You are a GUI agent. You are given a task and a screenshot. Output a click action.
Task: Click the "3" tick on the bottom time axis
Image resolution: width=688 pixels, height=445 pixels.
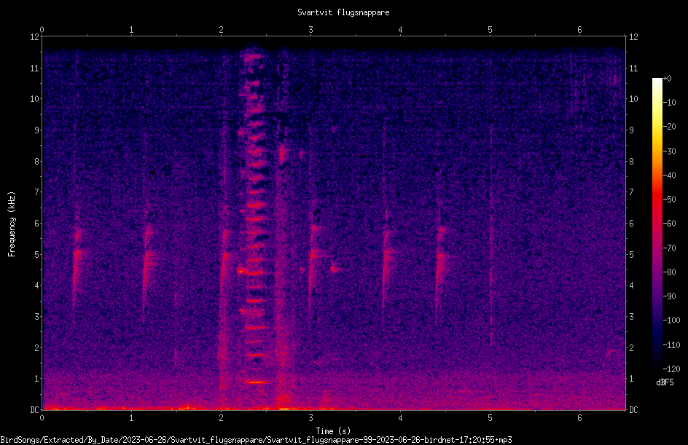point(310,418)
